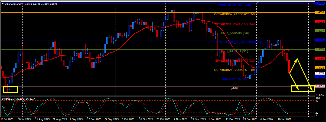
Task: Select the ДНО_КАНАЛА [3/8] level label
Action: [x=235, y=51]
